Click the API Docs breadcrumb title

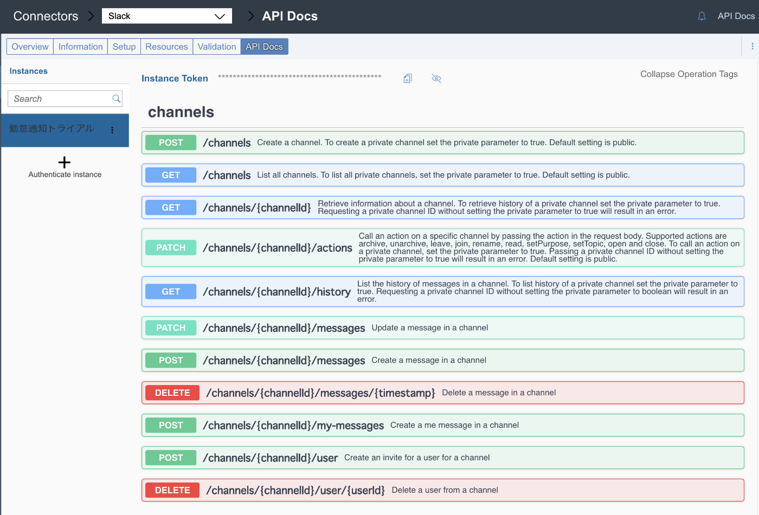tap(290, 16)
